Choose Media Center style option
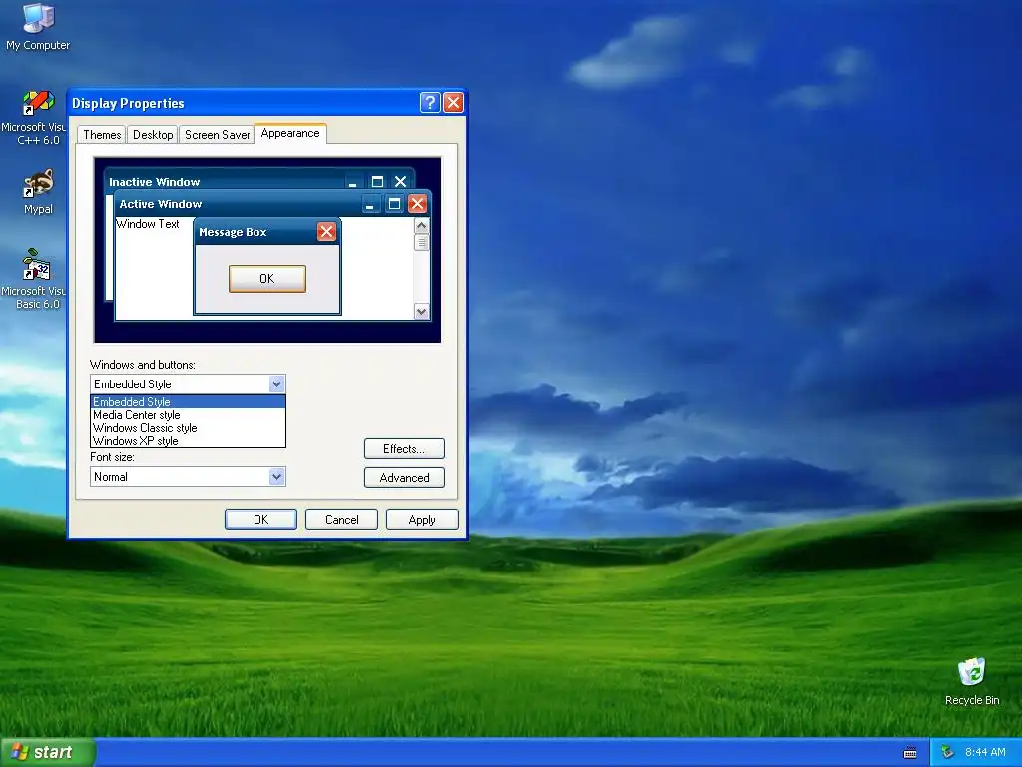Screen dimensions: 1022x767 point(188,415)
